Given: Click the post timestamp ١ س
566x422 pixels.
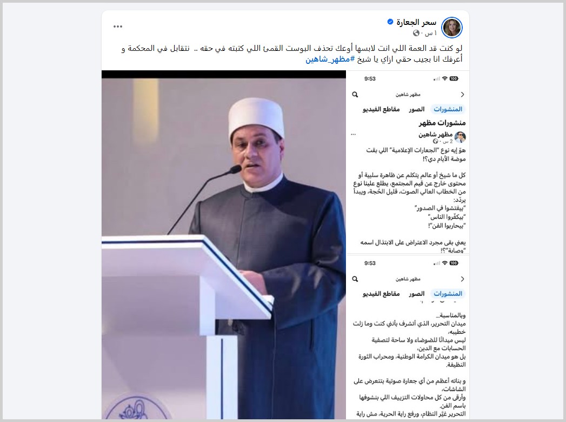Looking at the screenshot, I should [431, 33].
